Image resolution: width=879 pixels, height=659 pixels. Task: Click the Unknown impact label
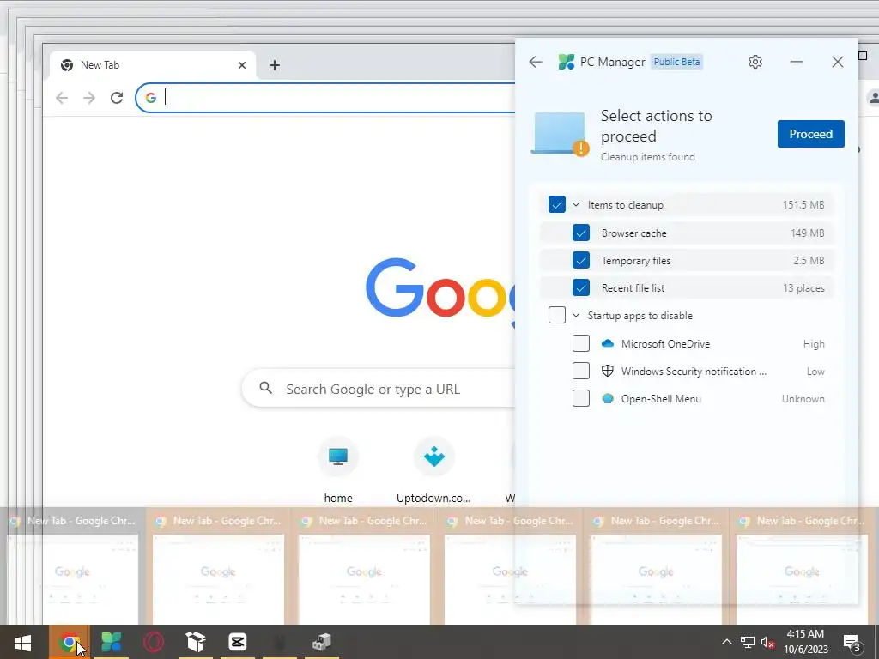click(803, 398)
